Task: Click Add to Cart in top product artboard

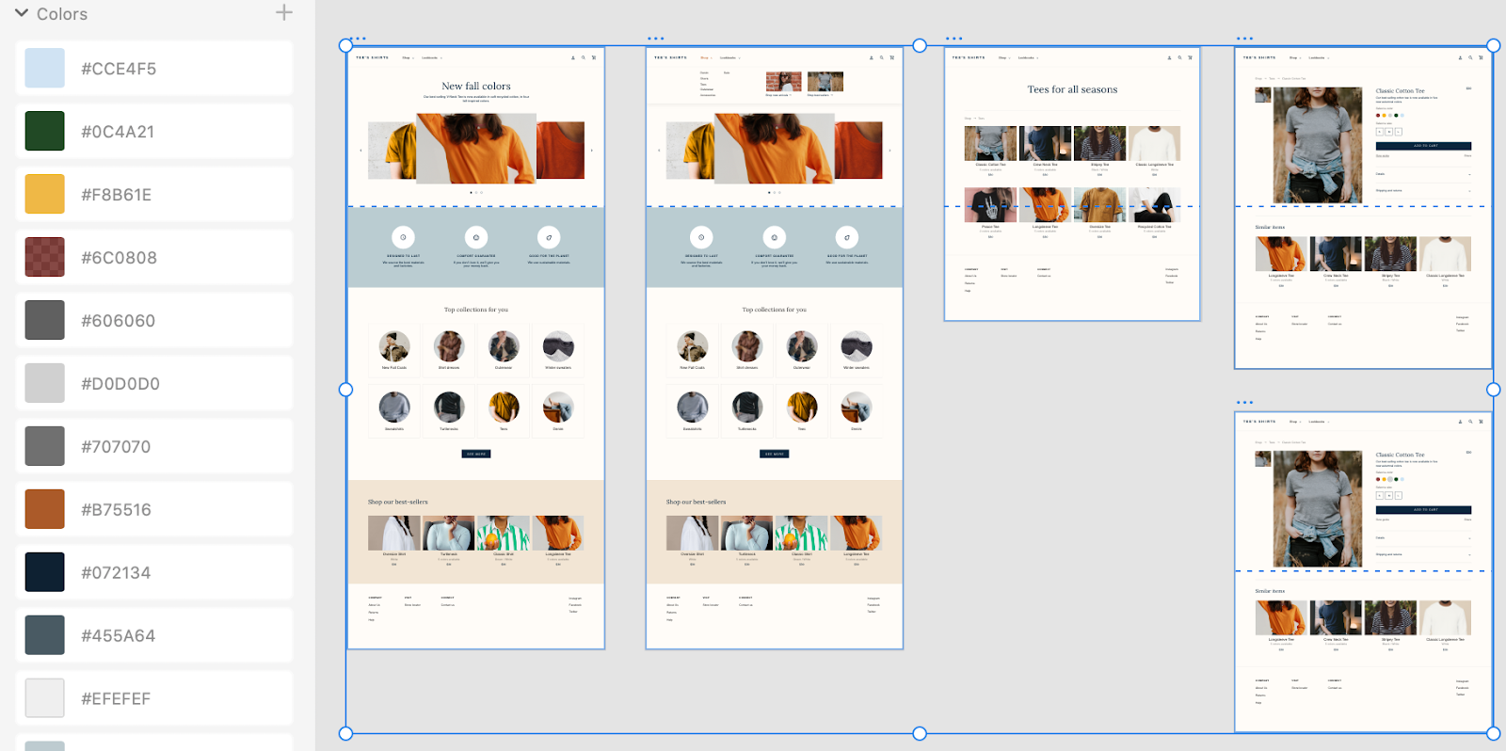Action: click(1423, 146)
